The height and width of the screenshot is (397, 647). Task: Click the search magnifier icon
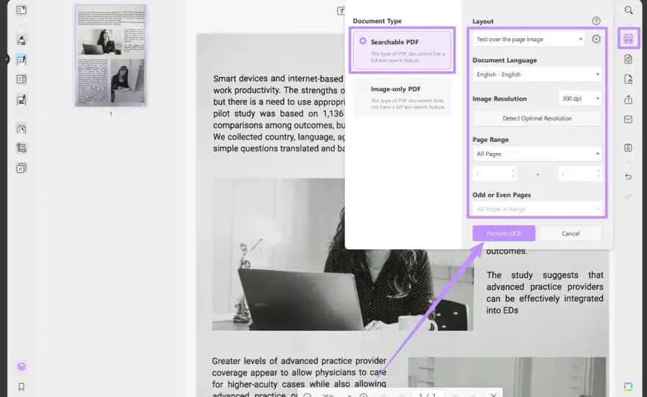tap(628, 10)
